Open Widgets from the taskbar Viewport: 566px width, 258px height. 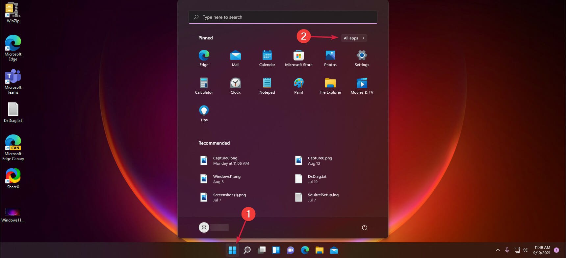pyautogui.click(x=276, y=250)
